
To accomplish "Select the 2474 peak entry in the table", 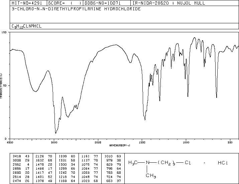I will click(21, 181).
